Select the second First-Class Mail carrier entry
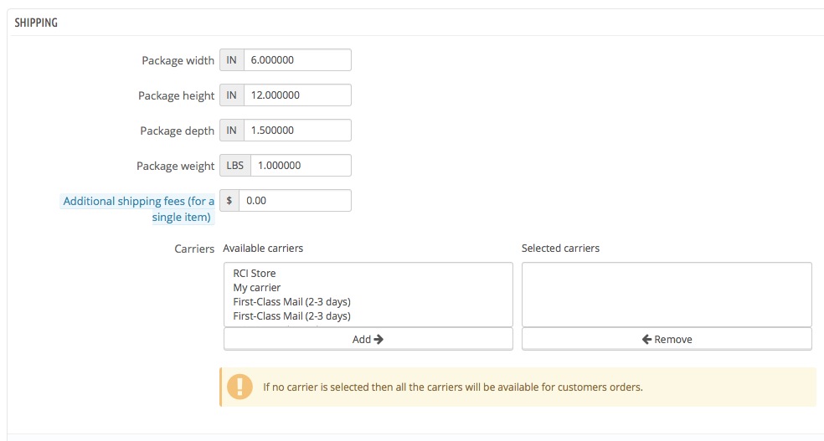The image size is (824, 441). coord(291,316)
